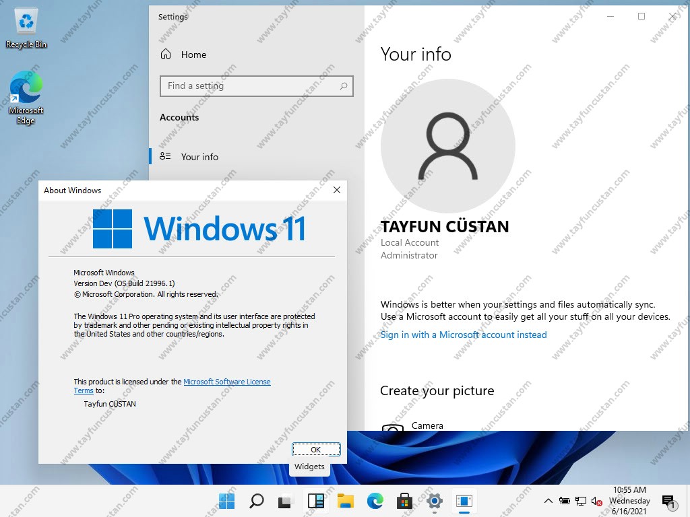
Task: Click licensee name Tayfun CÜSTAN in About dialog
Action: [110, 404]
